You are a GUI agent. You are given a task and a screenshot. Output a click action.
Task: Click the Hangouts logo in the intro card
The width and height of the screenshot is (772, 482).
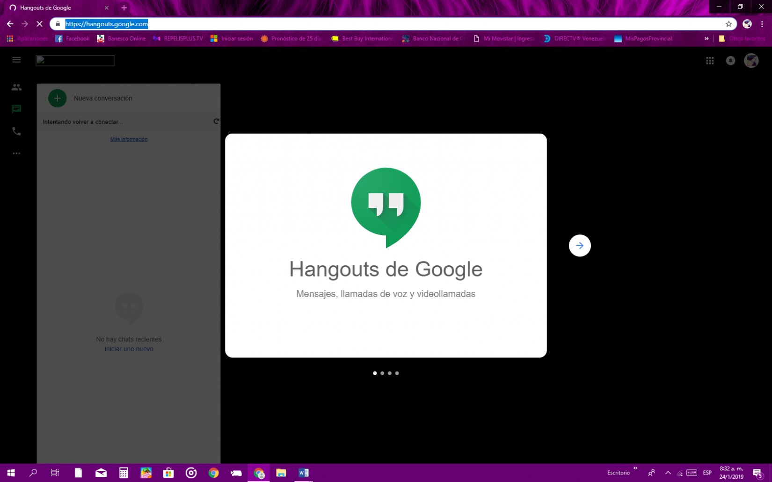[x=386, y=207]
